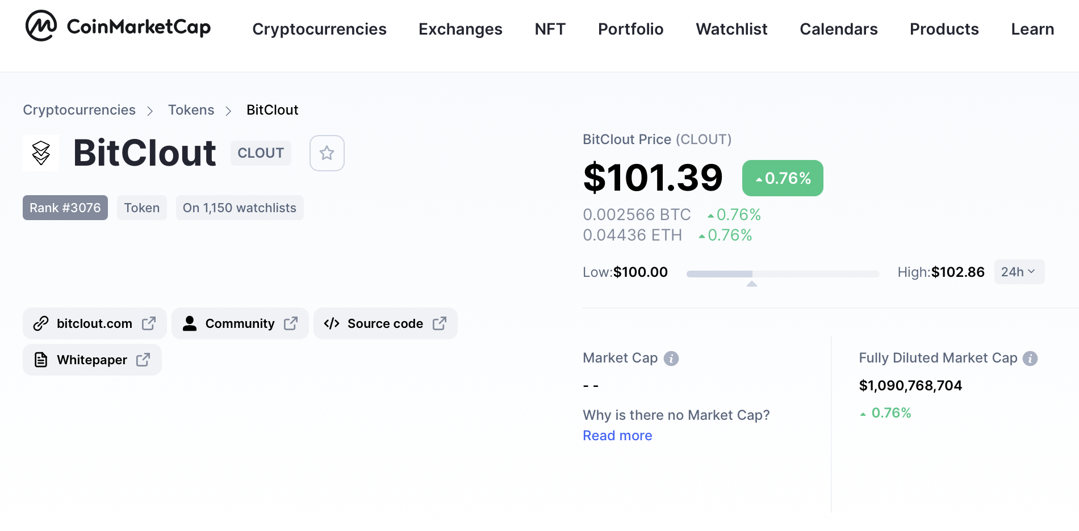Click the CoinMarketCap logo
The height and width of the screenshot is (531, 1079).
(118, 26)
